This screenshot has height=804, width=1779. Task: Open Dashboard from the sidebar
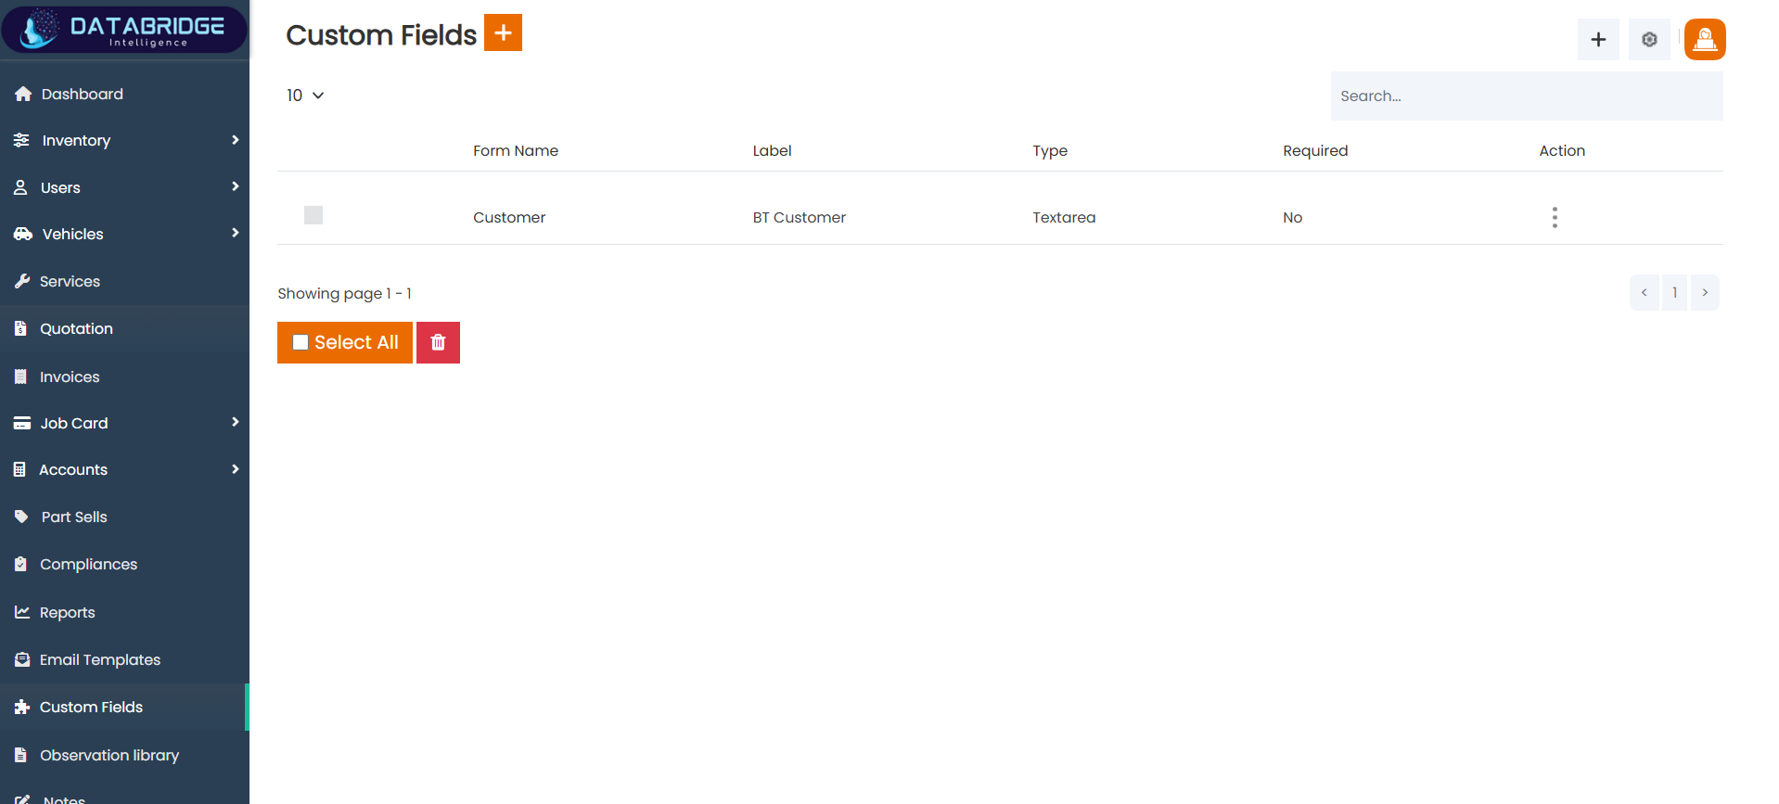(x=124, y=94)
